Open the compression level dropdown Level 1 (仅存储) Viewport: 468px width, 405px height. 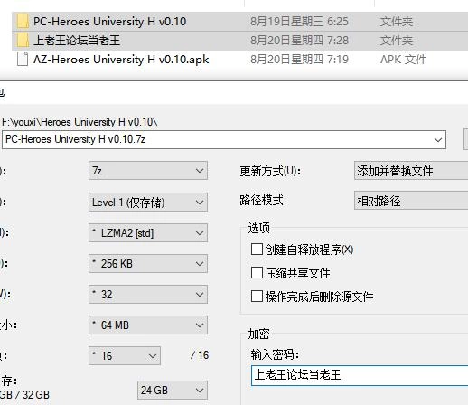click(148, 202)
